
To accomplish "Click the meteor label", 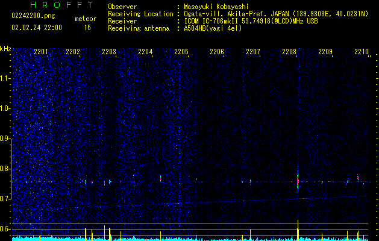I will point(86,19).
